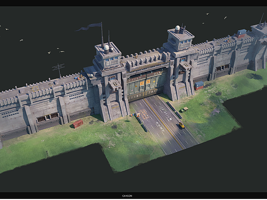Screen dimensions: 267x200
Task: Click the rendered fortress wall image
Action: 133,99
